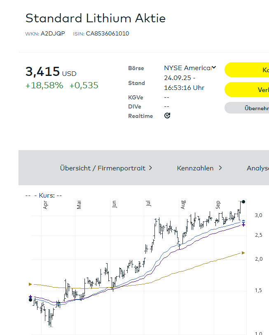Click the chevron after Übersicht / Firmenportrait

click(x=150, y=168)
